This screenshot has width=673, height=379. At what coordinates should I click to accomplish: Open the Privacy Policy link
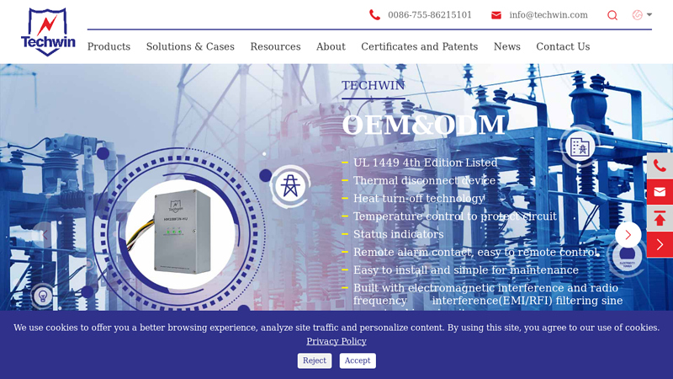pyautogui.click(x=336, y=341)
